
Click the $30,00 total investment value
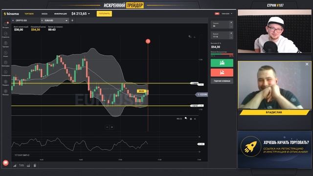coord(19,30)
